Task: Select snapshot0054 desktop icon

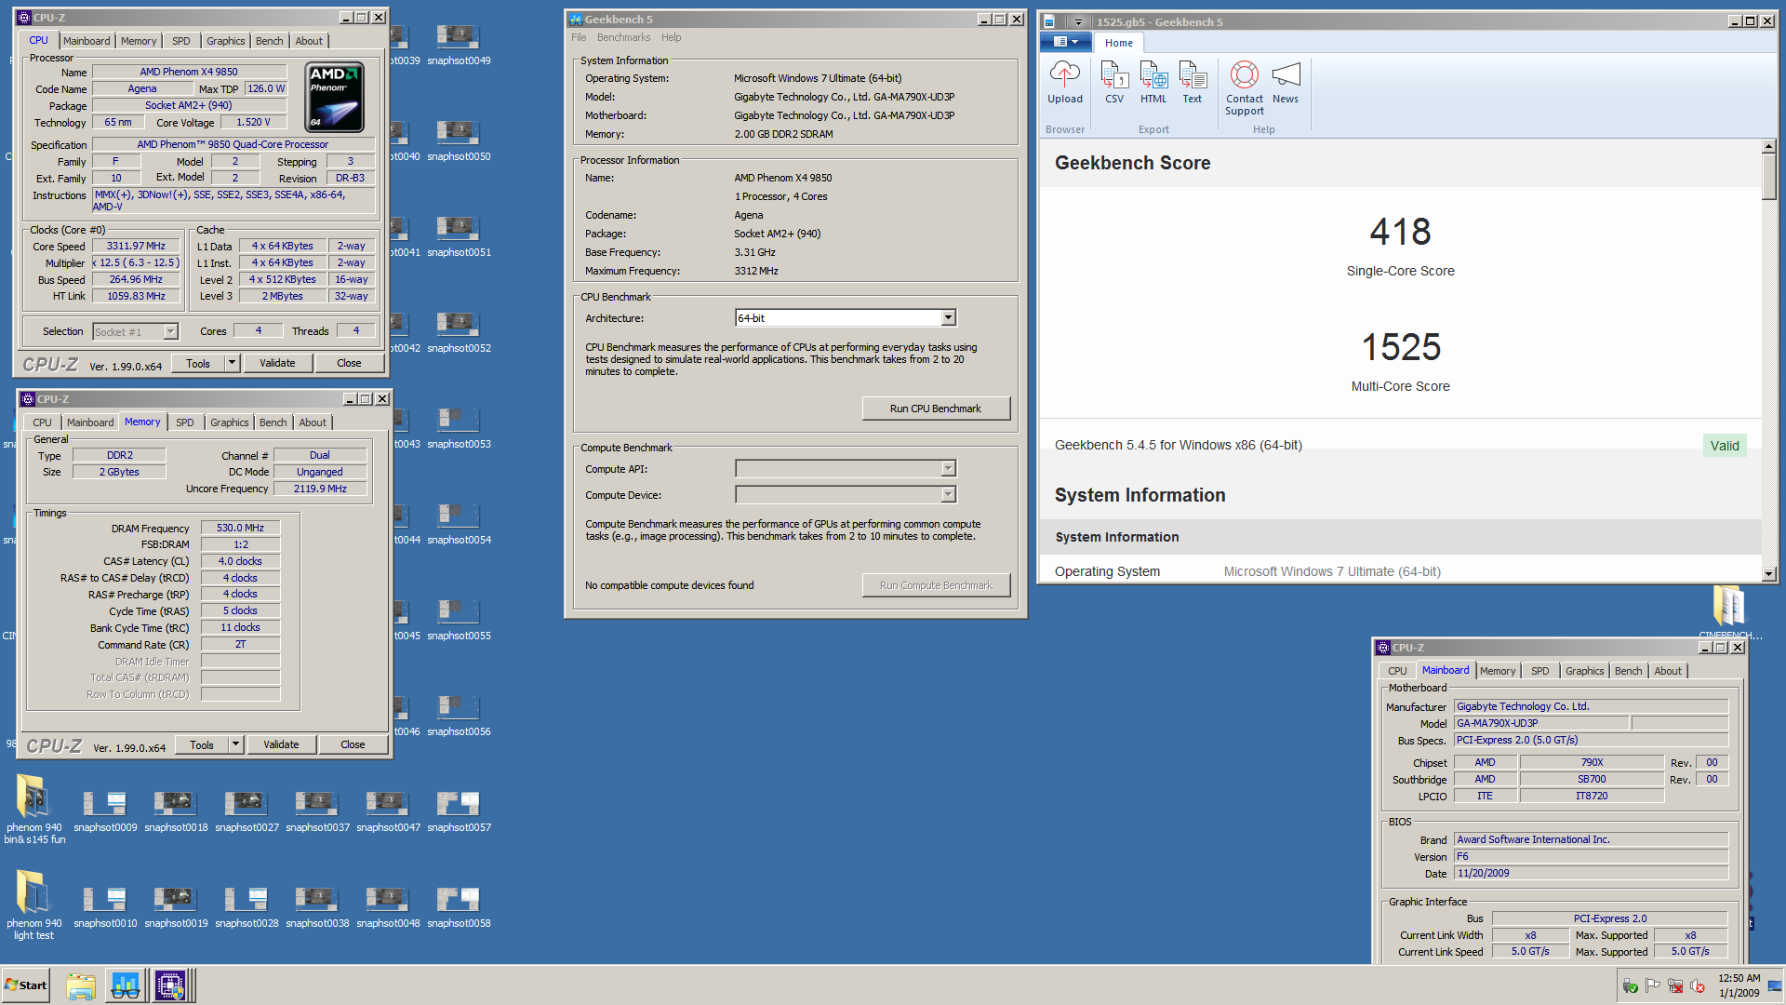Action: coord(459,524)
